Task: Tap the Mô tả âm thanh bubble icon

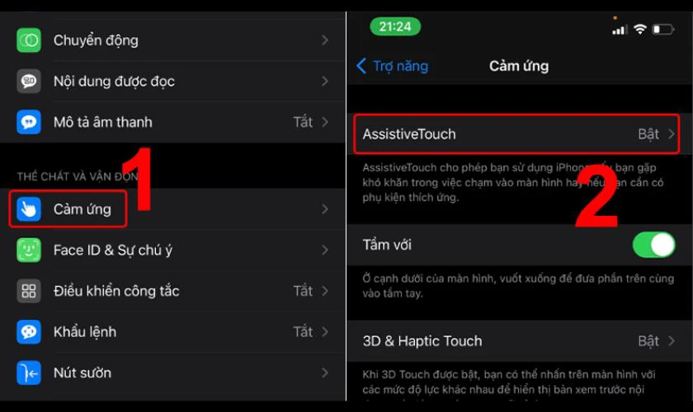Action: click(x=29, y=122)
